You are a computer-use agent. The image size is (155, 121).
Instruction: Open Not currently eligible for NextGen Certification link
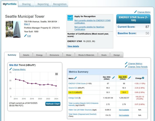[89, 28]
